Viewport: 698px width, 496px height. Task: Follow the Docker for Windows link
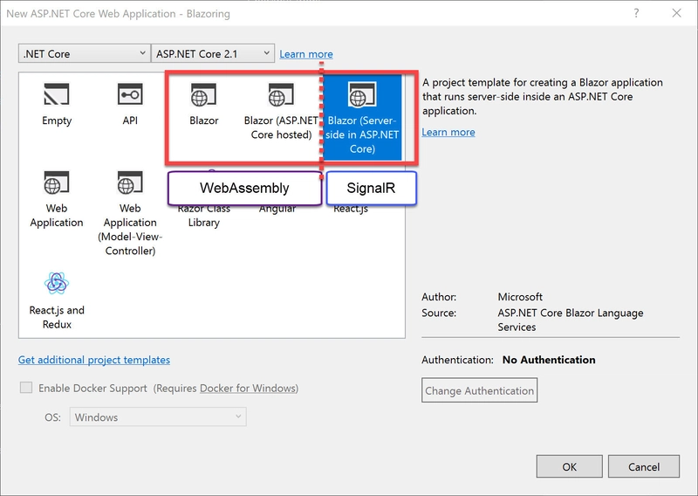pyautogui.click(x=248, y=388)
